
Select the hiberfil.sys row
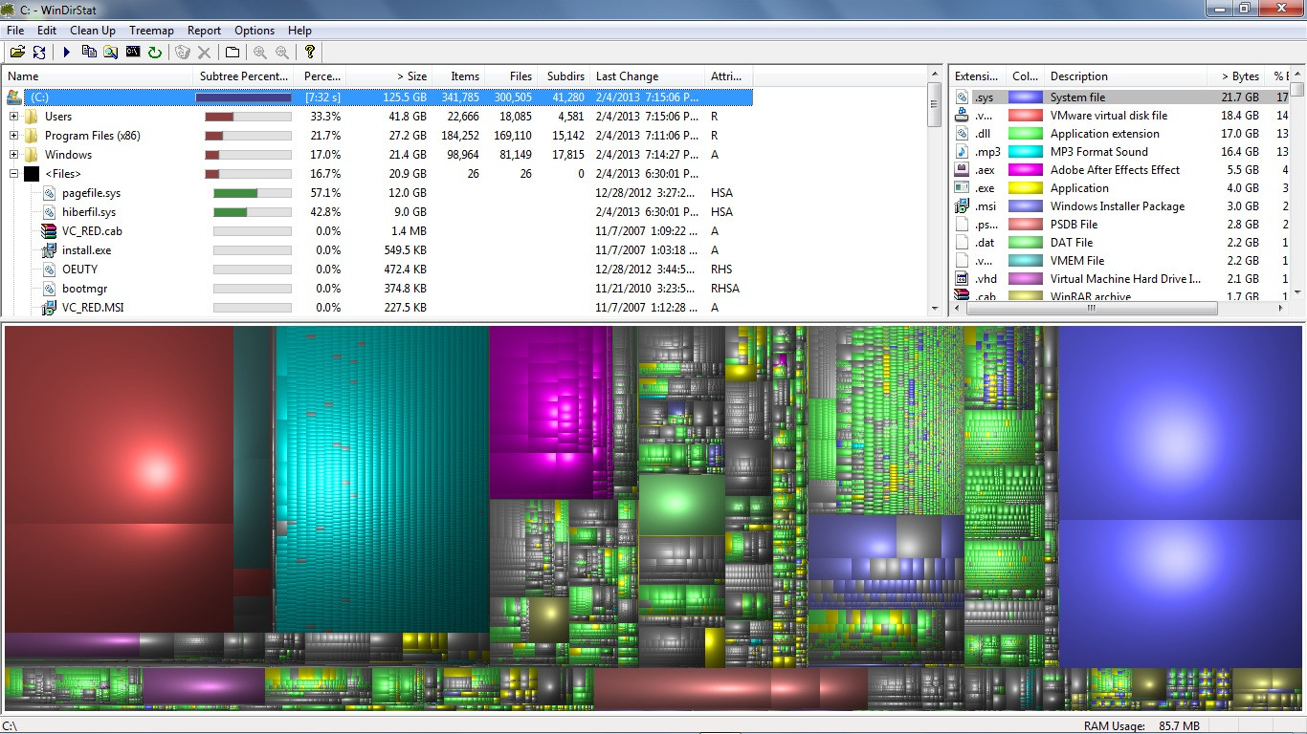[x=377, y=212]
